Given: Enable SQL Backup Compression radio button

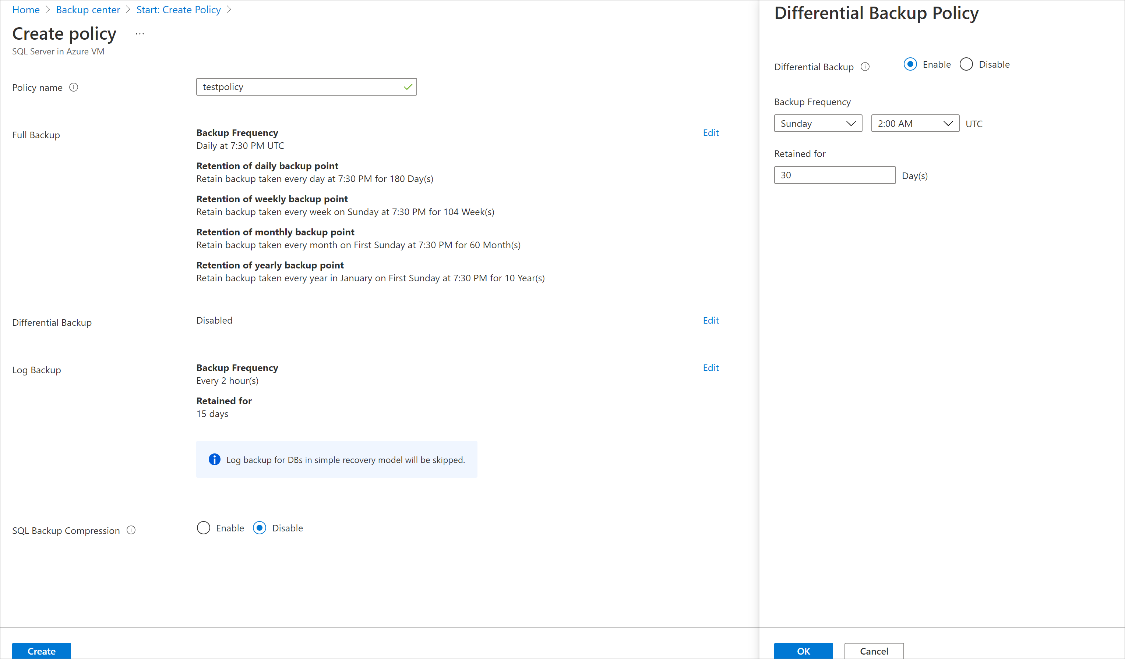Looking at the screenshot, I should pyautogui.click(x=204, y=528).
